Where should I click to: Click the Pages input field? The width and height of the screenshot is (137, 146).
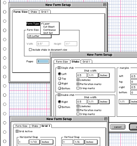coord(43,61)
